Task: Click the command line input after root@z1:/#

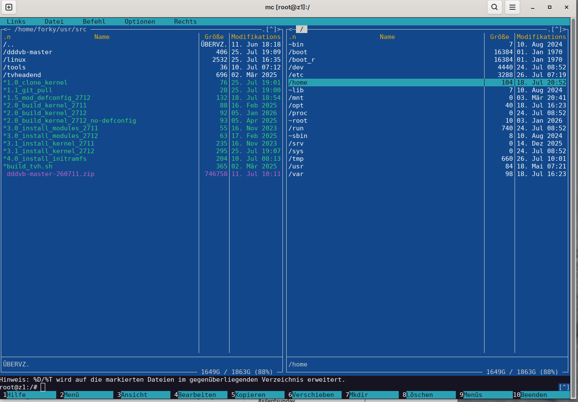Action: (43, 387)
